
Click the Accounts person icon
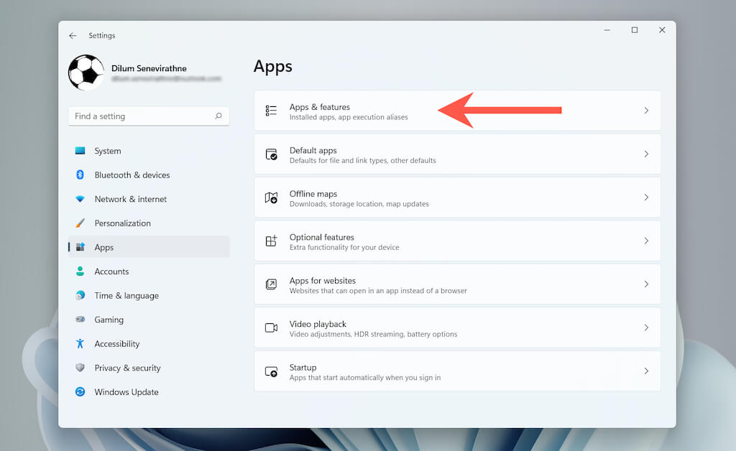click(x=80, y=271)
